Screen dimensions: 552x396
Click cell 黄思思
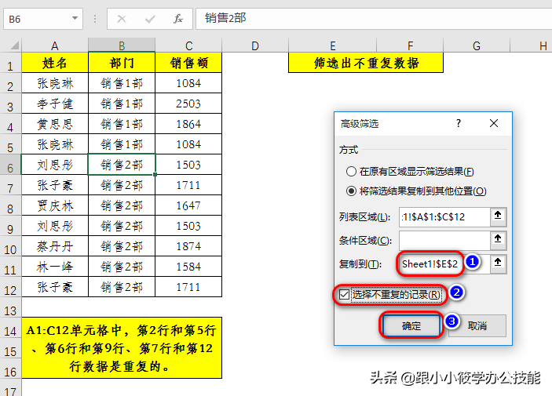[x=54, y=124]
